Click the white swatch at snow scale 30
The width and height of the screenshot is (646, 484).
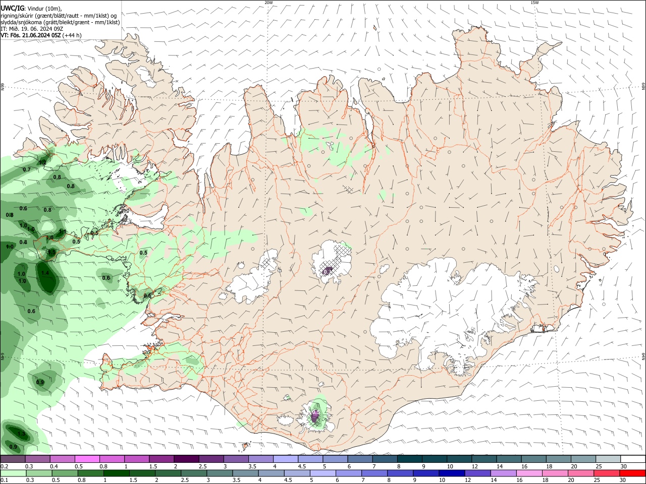point(633,459)
